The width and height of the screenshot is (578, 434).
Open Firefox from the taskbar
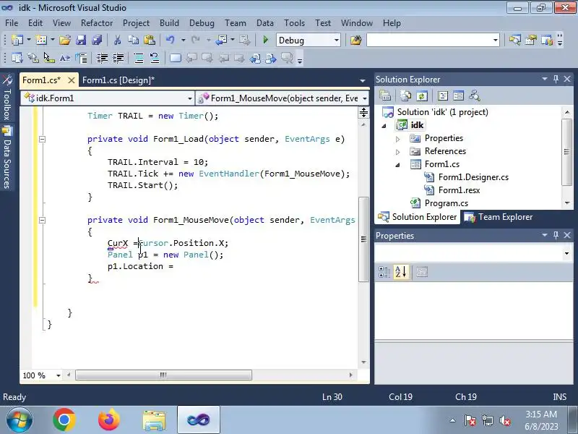pyautogui.click(x=109, y=420)
